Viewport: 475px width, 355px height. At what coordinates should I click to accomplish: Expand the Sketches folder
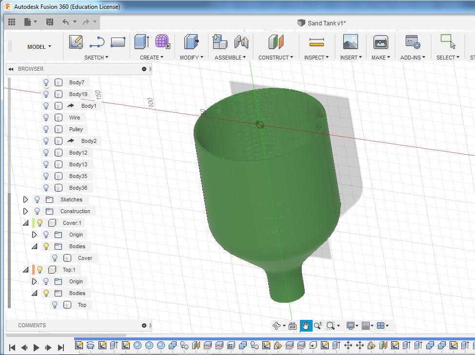[26, 199]
